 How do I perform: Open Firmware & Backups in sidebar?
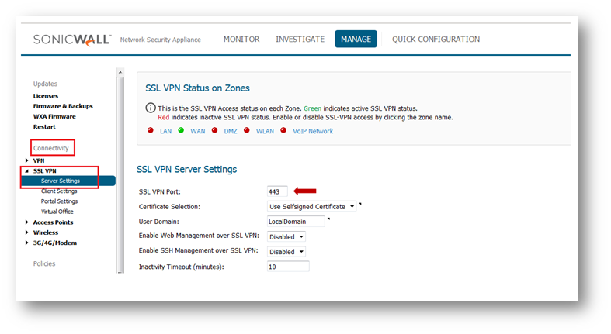pos(63,106)
